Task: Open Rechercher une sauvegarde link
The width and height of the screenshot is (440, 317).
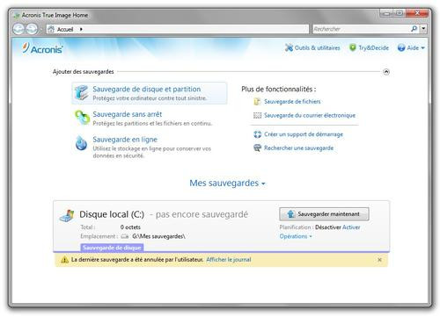Action: tap(298, 148)
